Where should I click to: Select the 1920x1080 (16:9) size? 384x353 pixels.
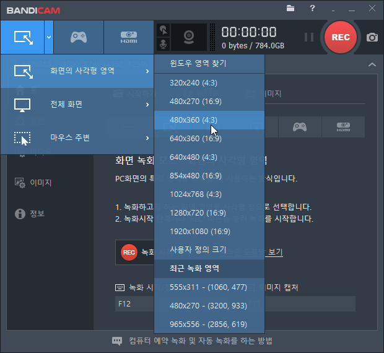(x=209, y=232)
